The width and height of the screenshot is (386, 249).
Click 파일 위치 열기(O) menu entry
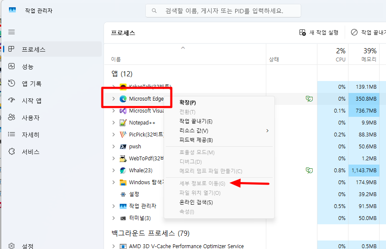click(219, 193)
